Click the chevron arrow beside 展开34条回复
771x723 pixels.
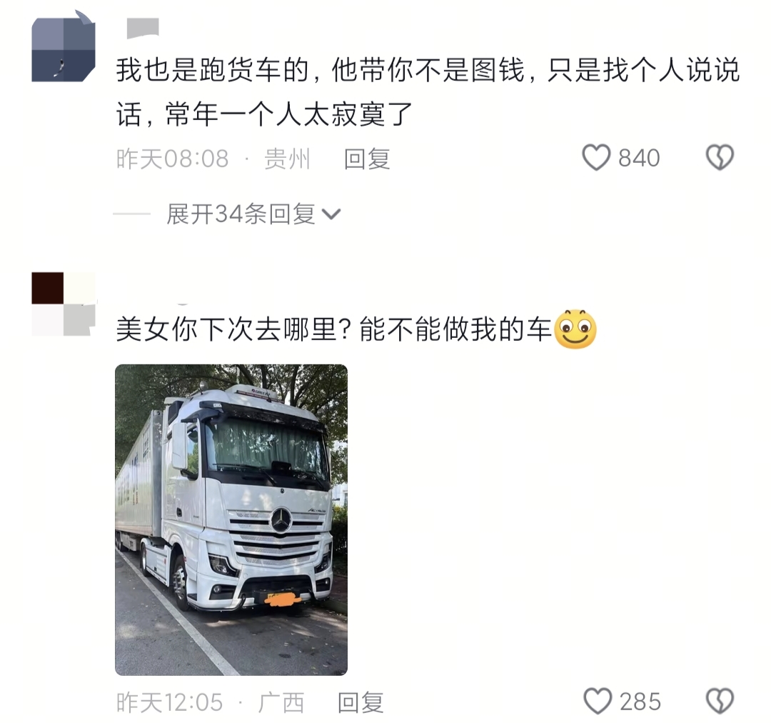click(331, 214)
